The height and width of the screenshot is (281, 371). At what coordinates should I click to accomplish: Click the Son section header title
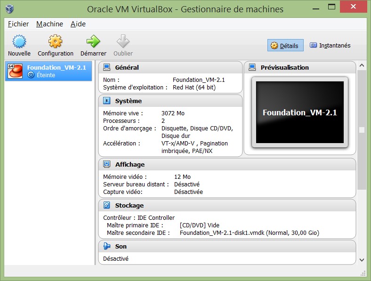[x=121, y=246]
